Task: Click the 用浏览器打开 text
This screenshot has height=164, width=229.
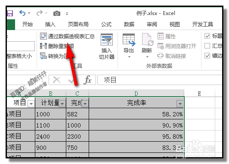Action: (181, 46)
